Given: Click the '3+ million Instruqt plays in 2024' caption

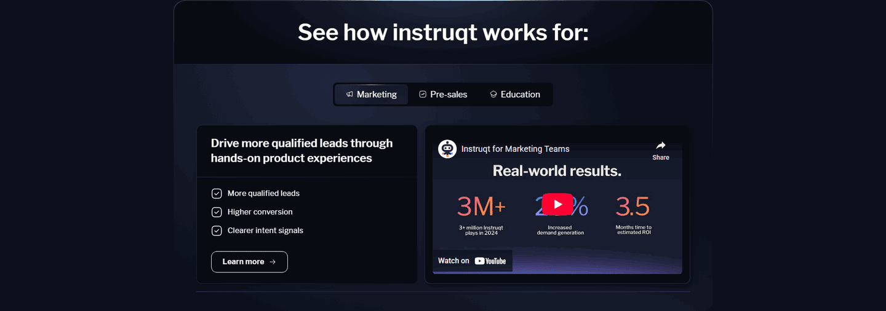Looking at the screenshot, I should point(481,230).
